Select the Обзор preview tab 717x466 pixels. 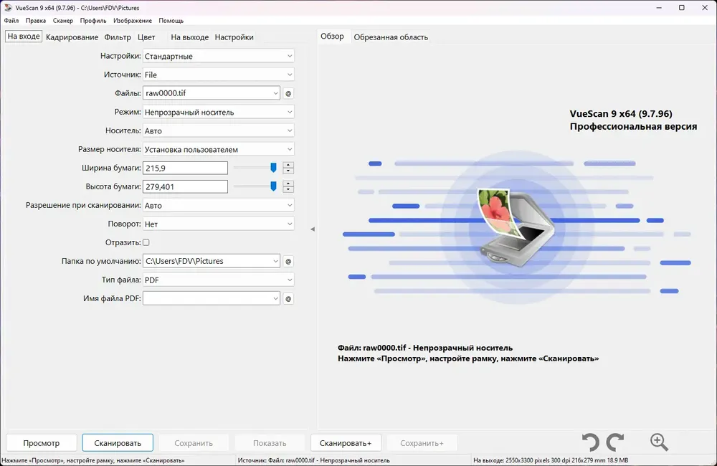pyautogui.click(x=332, y=37)
